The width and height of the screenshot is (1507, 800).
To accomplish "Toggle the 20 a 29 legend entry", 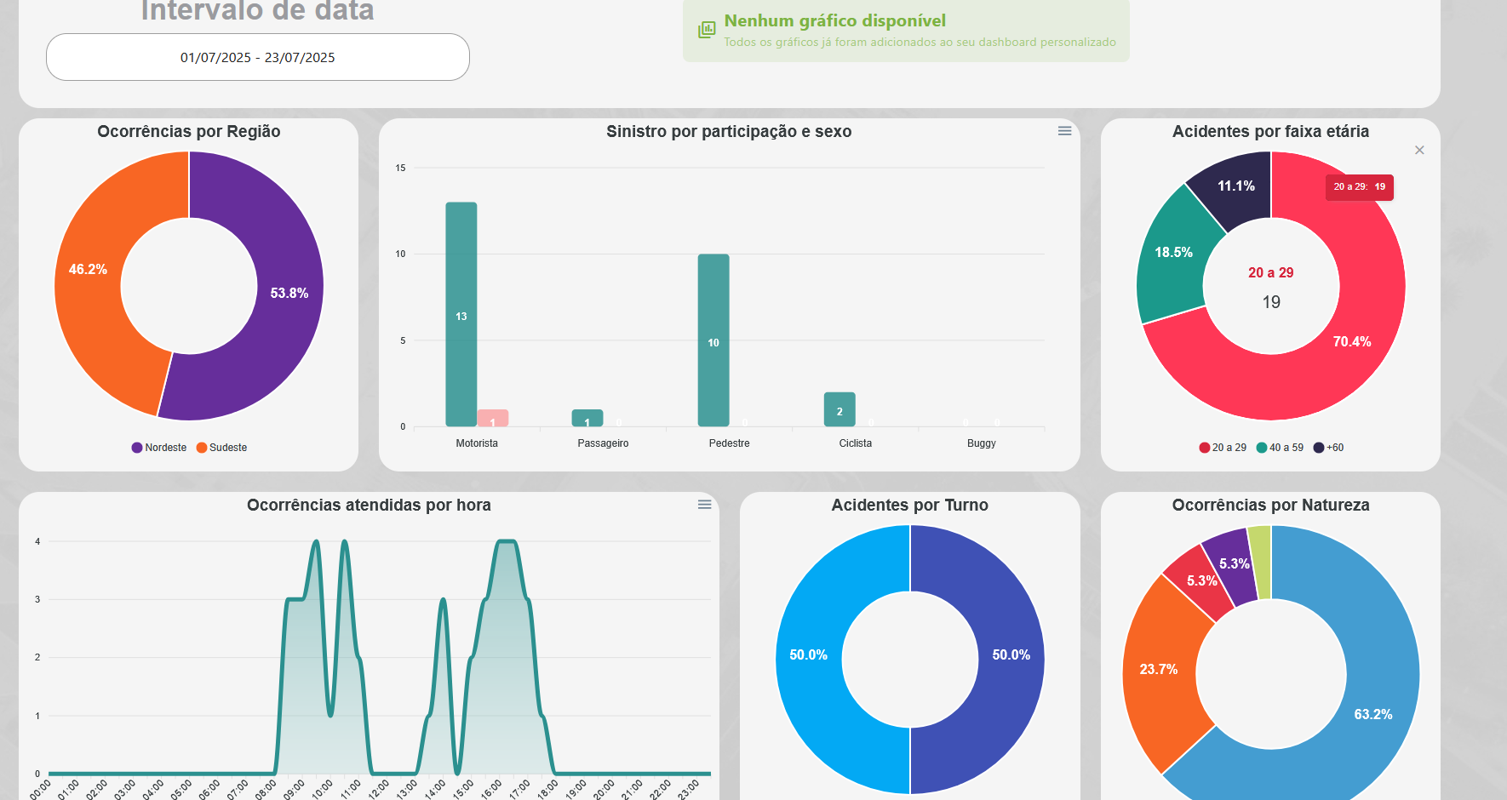I will [x=1223, y=448].
